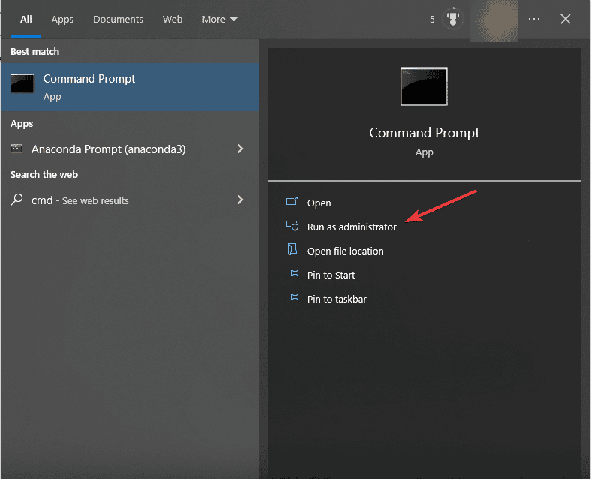Go to the Web search tab

(172, 19)
